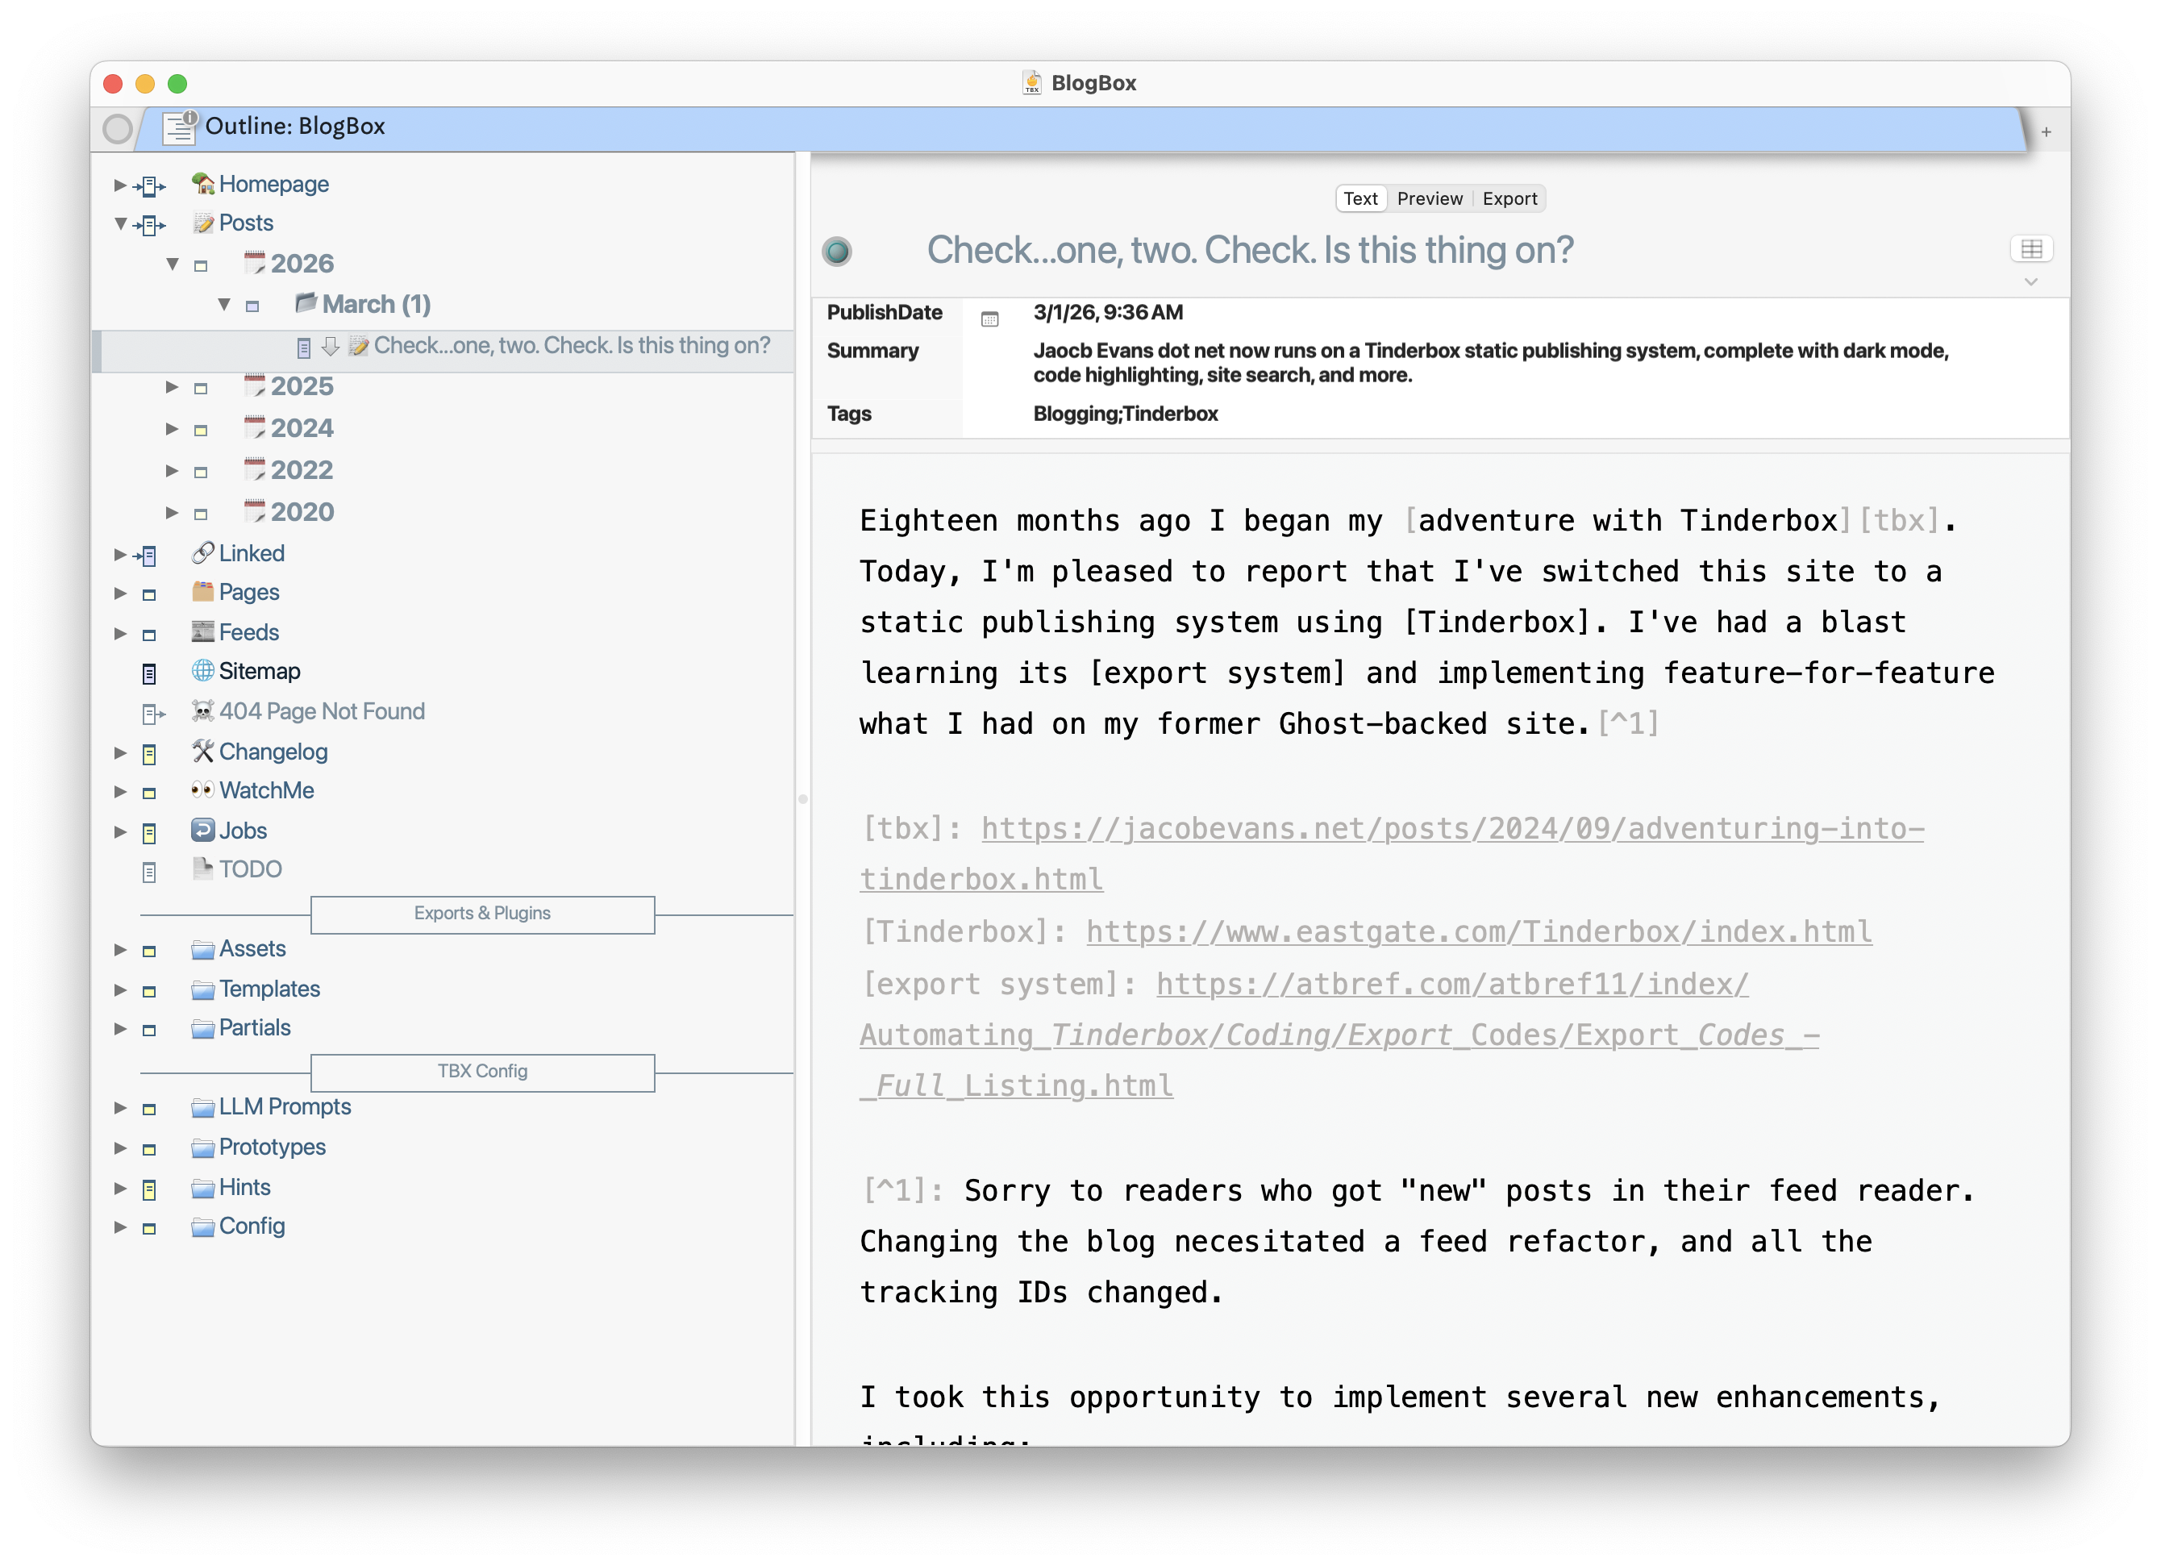The height and width of the screenshot is (1566, 2161).
Task: Click the link icon beside Linked
Action: (202, 553)
